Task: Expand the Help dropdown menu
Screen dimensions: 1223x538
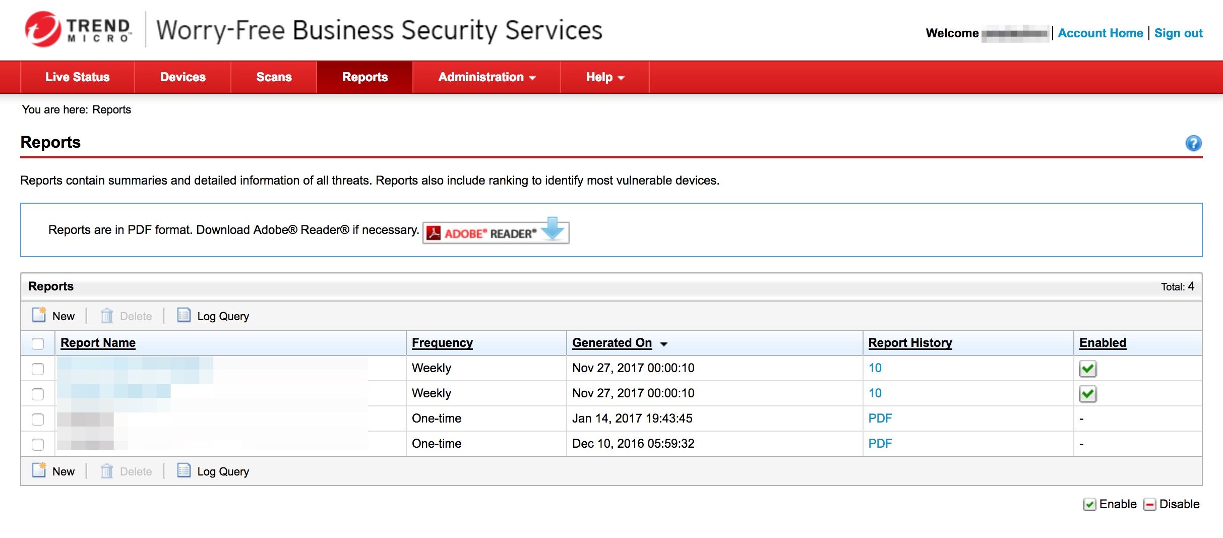Action: point(604,77)
